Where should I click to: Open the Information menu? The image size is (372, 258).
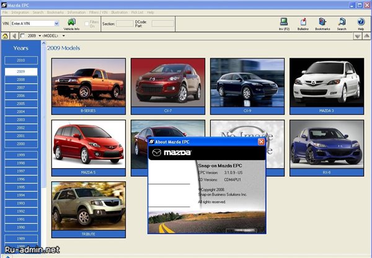coord(76,12)
